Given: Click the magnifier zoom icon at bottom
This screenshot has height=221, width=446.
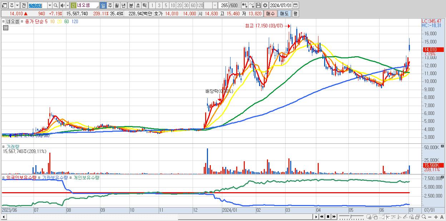Looking at the screenshot, I should pyautogui.click(x=424, y=217).
